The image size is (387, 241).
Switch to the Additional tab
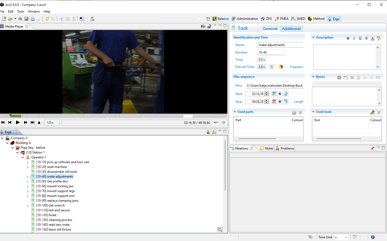[291, 29]
